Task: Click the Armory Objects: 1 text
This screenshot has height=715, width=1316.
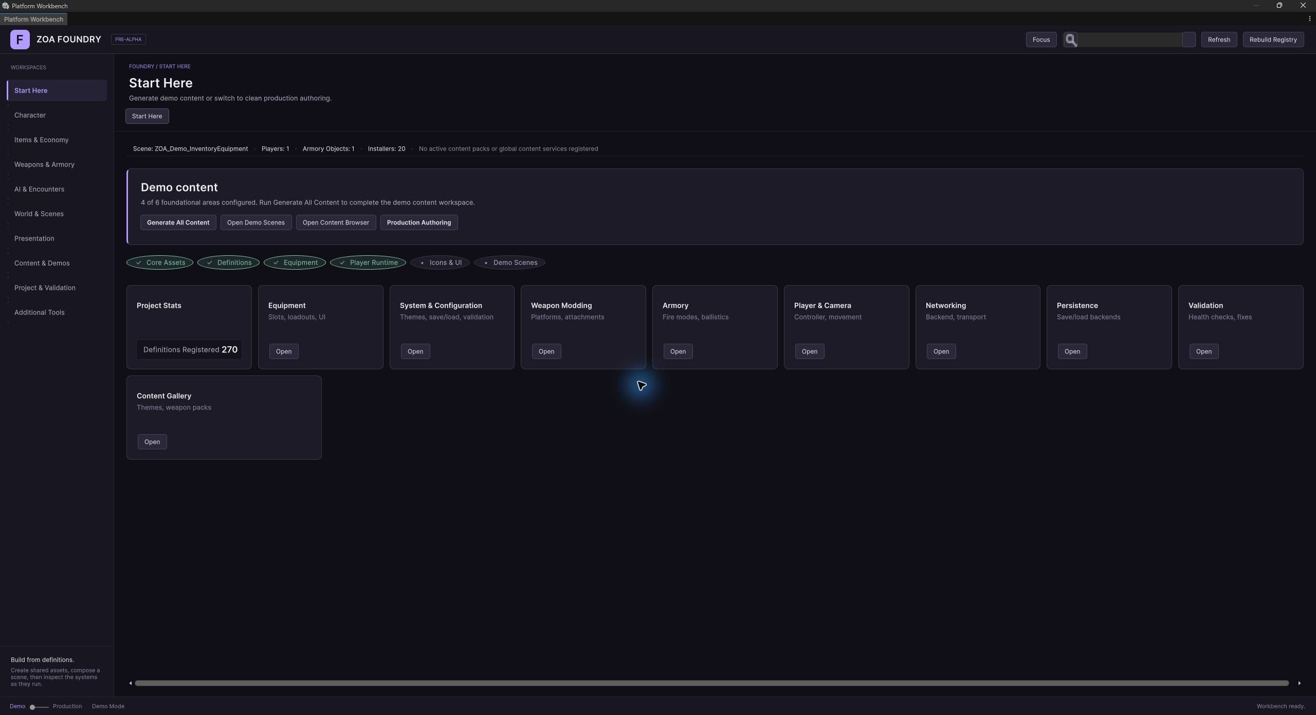Action: click(x=328, y=149)
